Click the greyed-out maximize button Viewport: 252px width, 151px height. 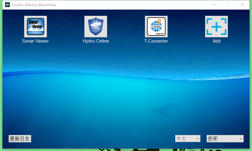pos(228,5)
